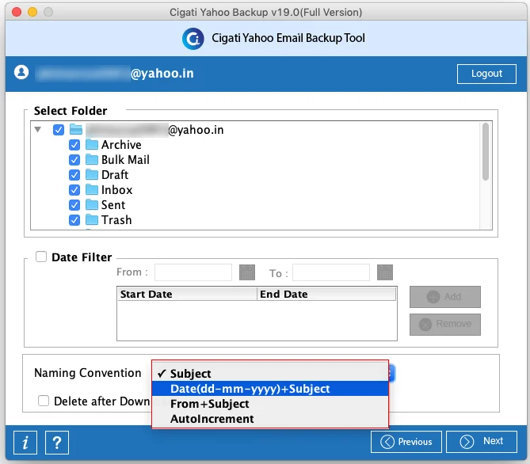Select the Inbox folder label
This screenshot has height=464, width=530.
point(117,189)
